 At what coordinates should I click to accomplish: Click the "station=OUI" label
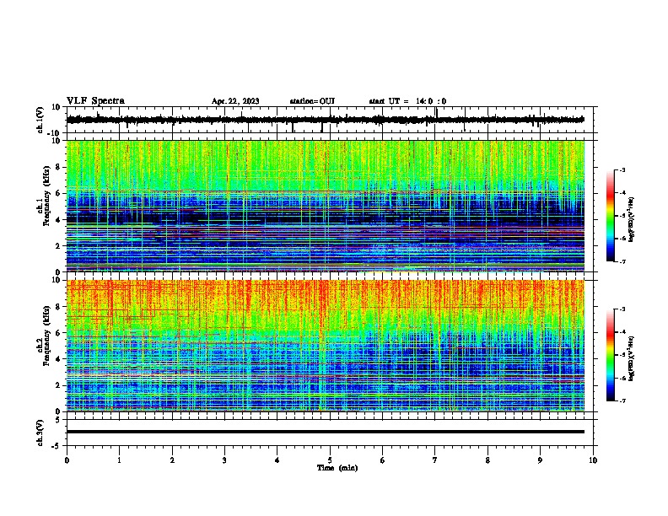click(x=312, y=101)
